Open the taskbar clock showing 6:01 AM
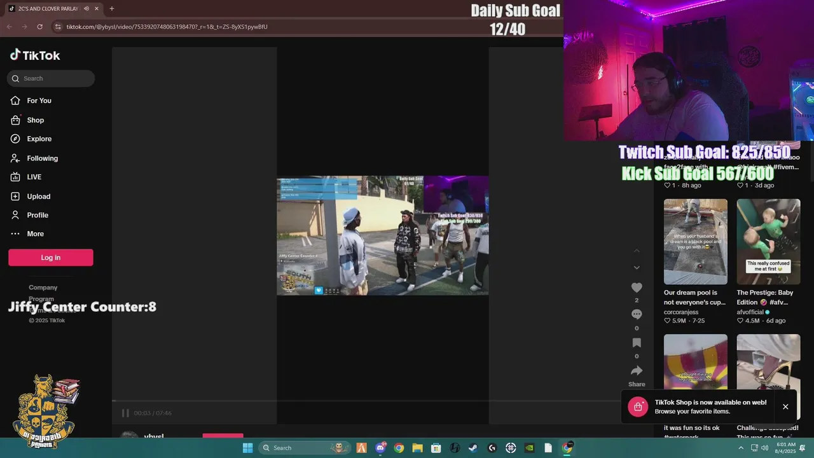This screenshot has width=814, height=458. coord(785,448)
